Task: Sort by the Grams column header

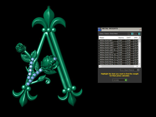Action: pos(122,38)
